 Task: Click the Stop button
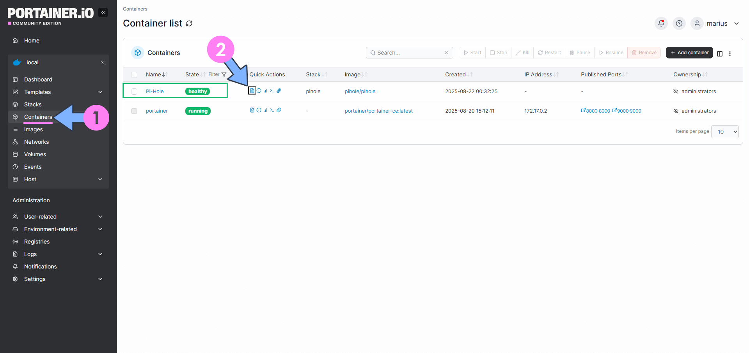click(499, 53)
